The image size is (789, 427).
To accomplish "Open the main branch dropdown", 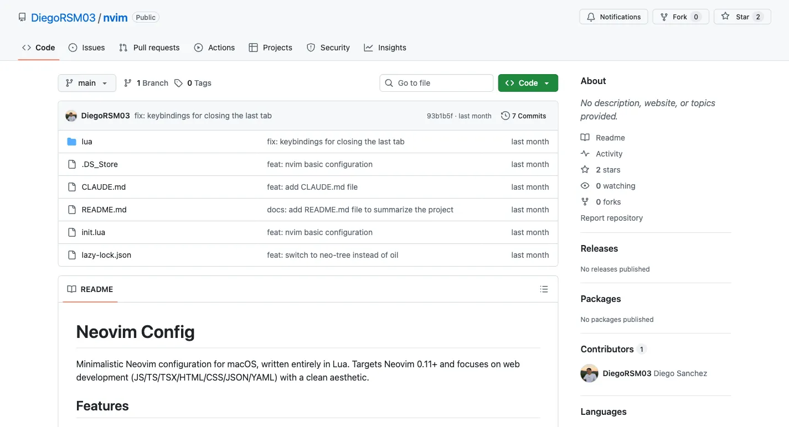I will [x=87, y=83].
